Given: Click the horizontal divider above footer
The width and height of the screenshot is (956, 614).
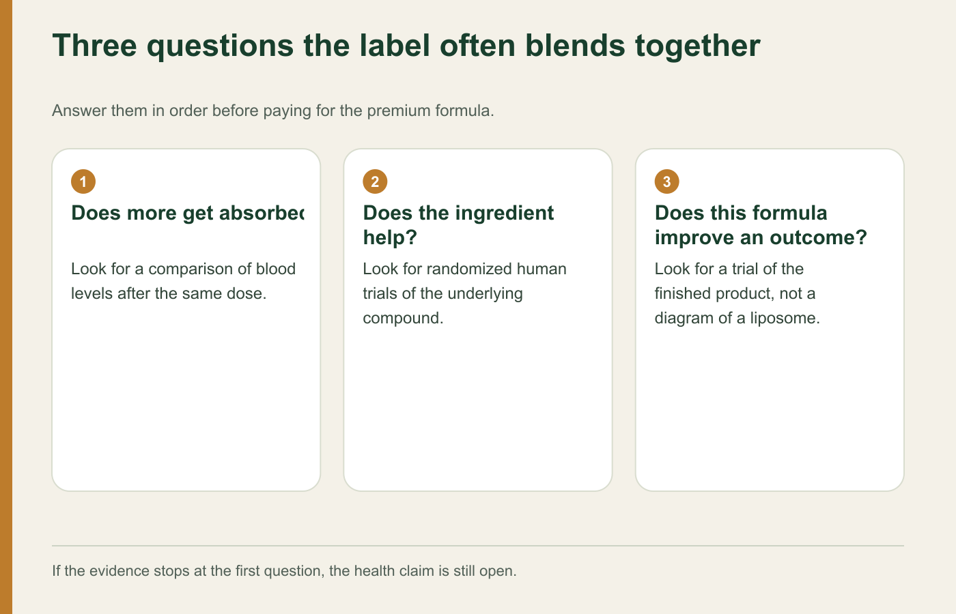Looking at the screenshot, I should coord(478,546).
